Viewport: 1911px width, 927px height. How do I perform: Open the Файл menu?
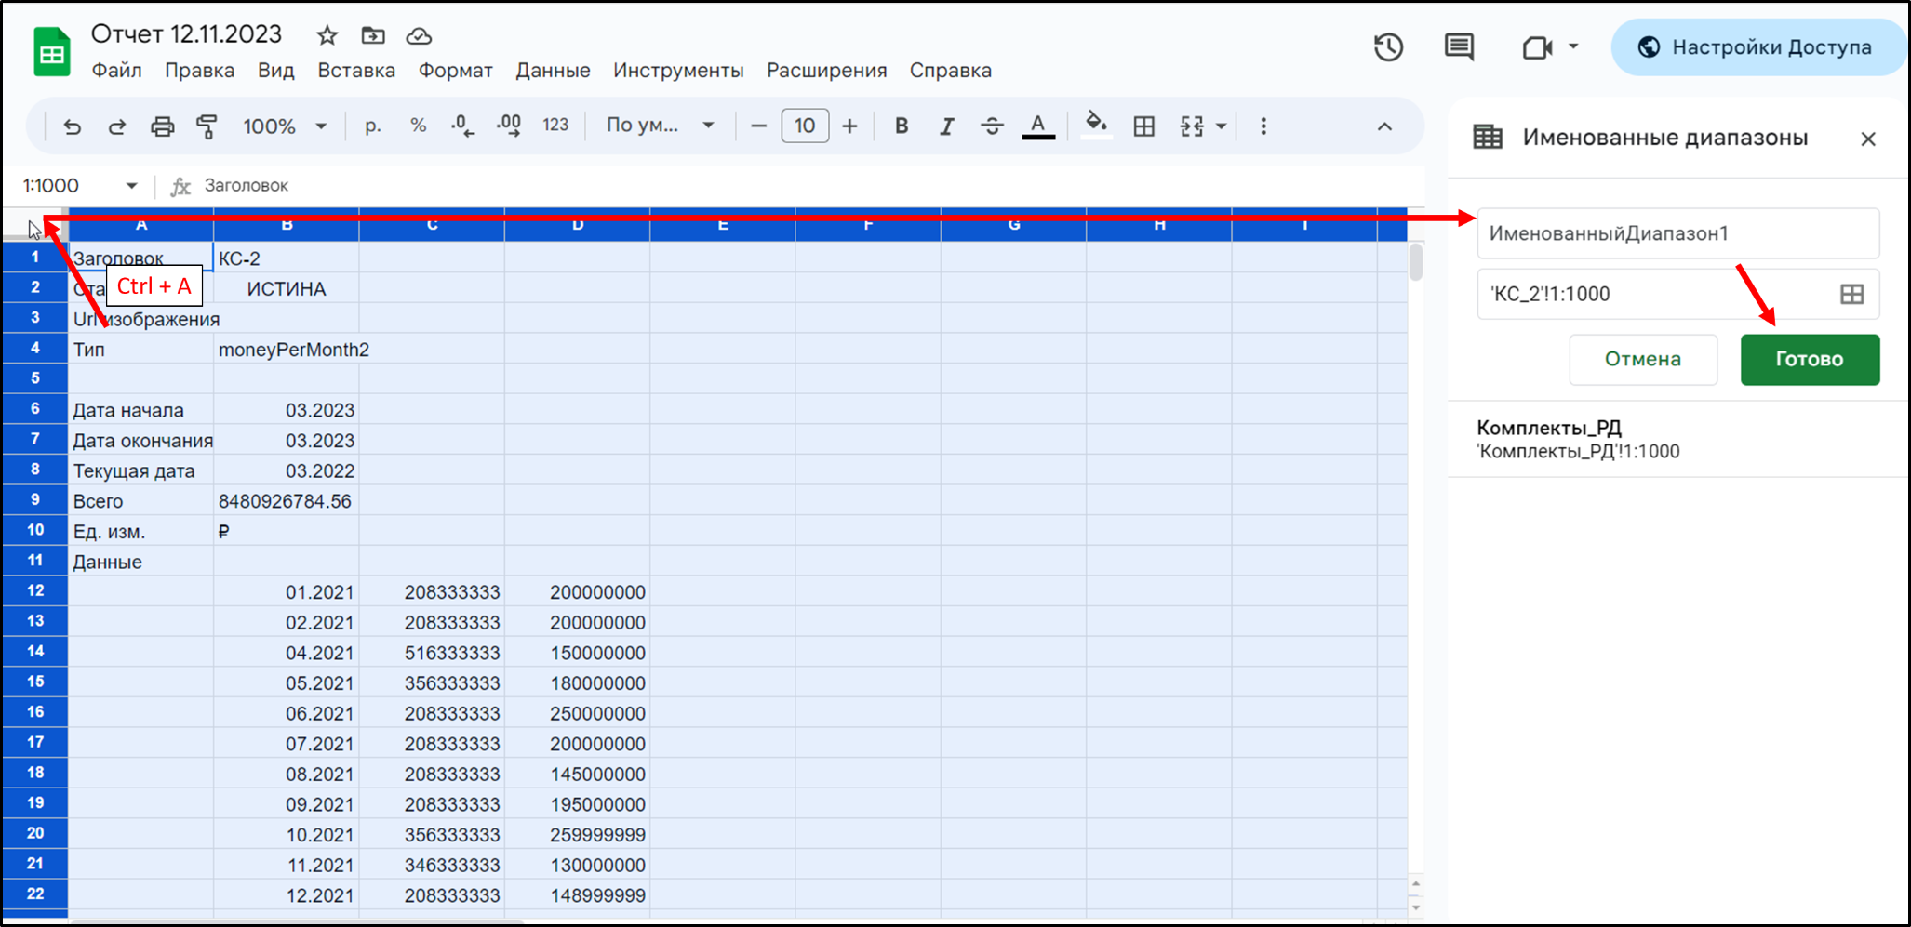[x=116, y=71]
